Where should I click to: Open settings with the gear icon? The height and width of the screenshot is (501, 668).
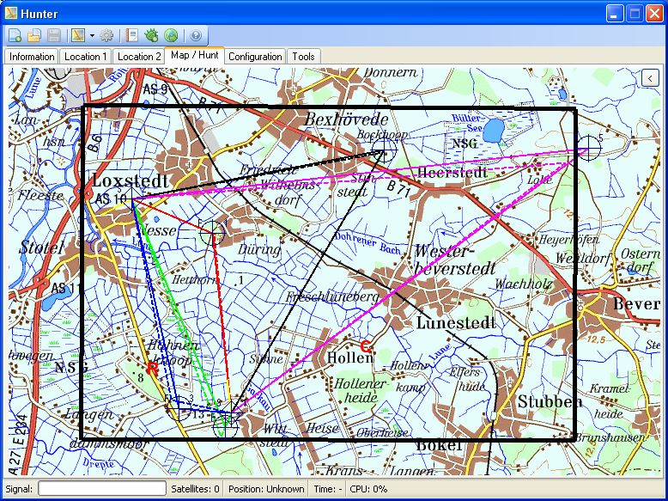point(106,35)
